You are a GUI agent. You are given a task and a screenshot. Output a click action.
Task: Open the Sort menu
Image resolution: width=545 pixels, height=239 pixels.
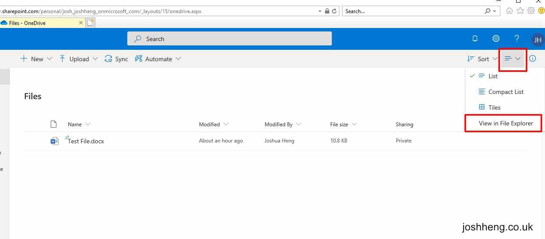(482, 59)
